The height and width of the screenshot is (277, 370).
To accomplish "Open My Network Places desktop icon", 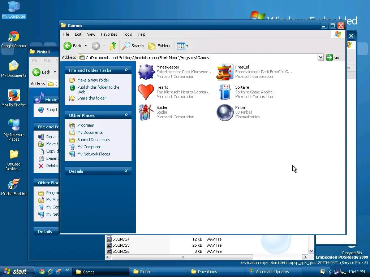I will tap(14, 130).
